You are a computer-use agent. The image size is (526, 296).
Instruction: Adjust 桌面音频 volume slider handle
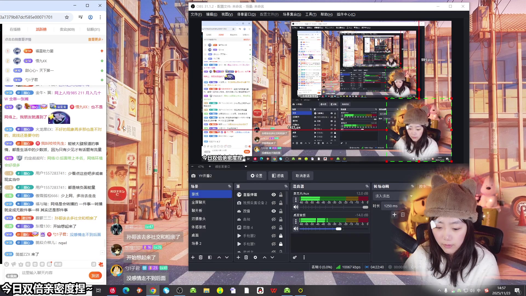click(339, 229)
